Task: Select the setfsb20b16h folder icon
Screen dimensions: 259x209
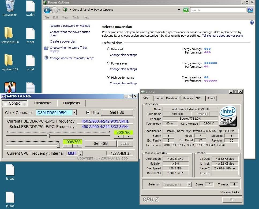Action: pyautogui.click(x=10, y=35)
